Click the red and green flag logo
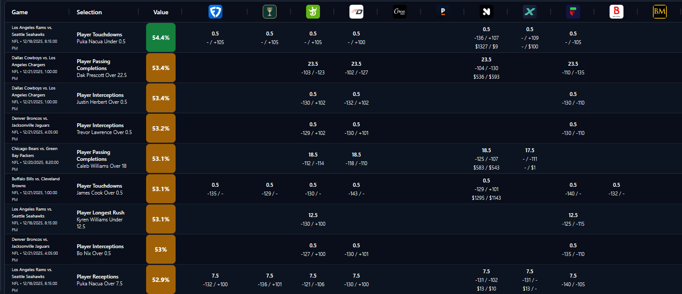 (x=573, y=12)
